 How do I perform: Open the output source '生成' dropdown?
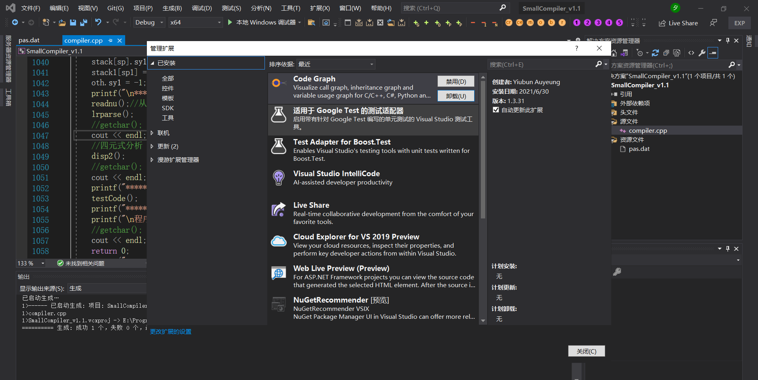click(107, 288)
